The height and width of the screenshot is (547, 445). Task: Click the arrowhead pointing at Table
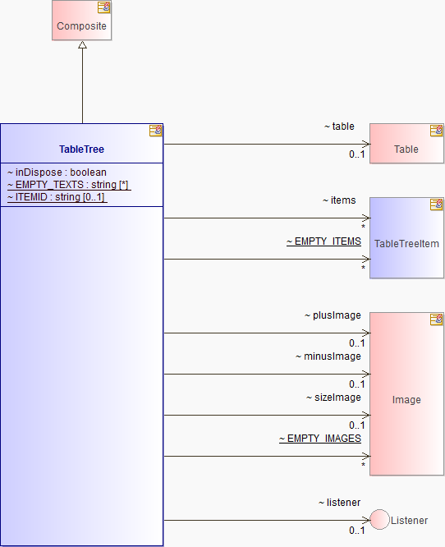point(366,144)
